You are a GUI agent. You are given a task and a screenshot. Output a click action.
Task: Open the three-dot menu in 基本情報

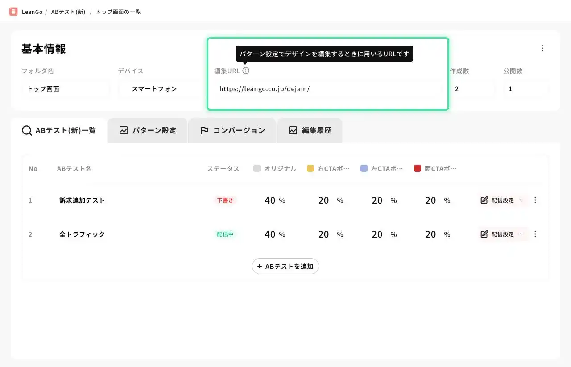tap(542, 48)
